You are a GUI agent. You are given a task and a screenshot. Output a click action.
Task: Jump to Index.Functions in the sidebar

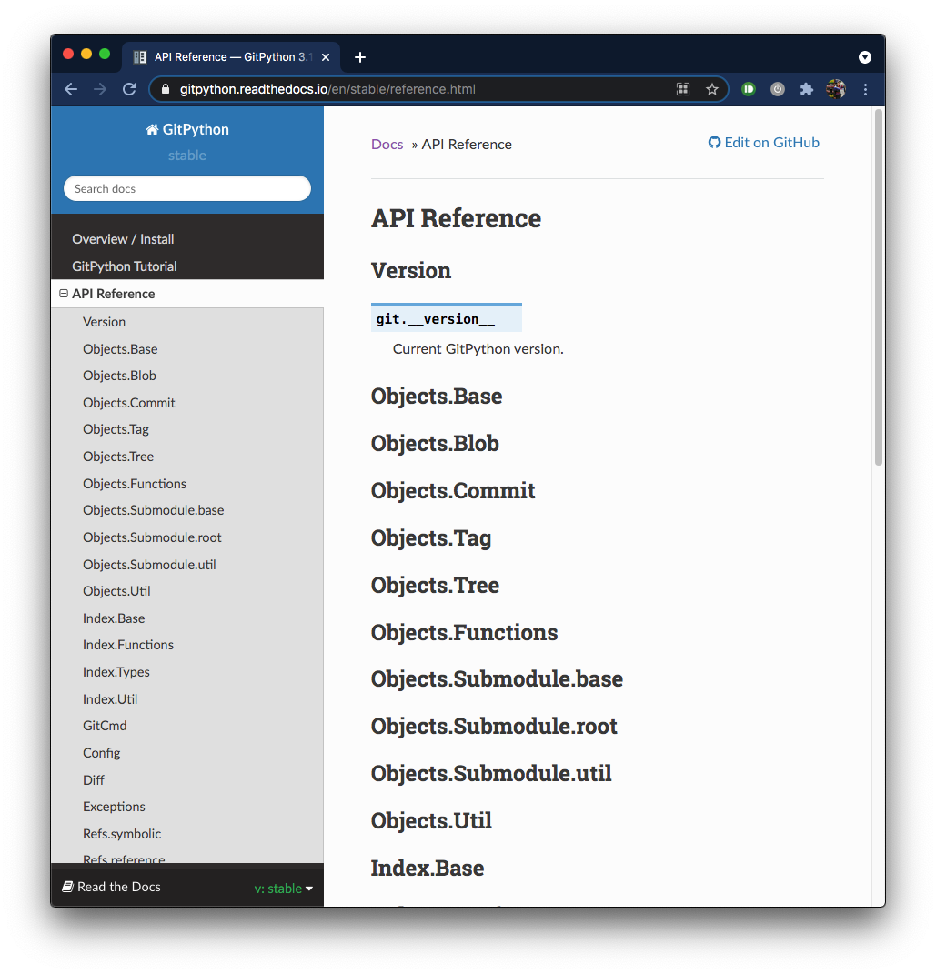click(128, 645)
